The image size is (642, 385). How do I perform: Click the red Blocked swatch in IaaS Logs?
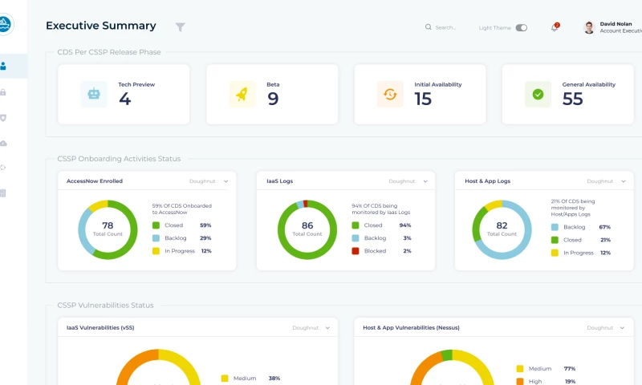pos(356,251)
